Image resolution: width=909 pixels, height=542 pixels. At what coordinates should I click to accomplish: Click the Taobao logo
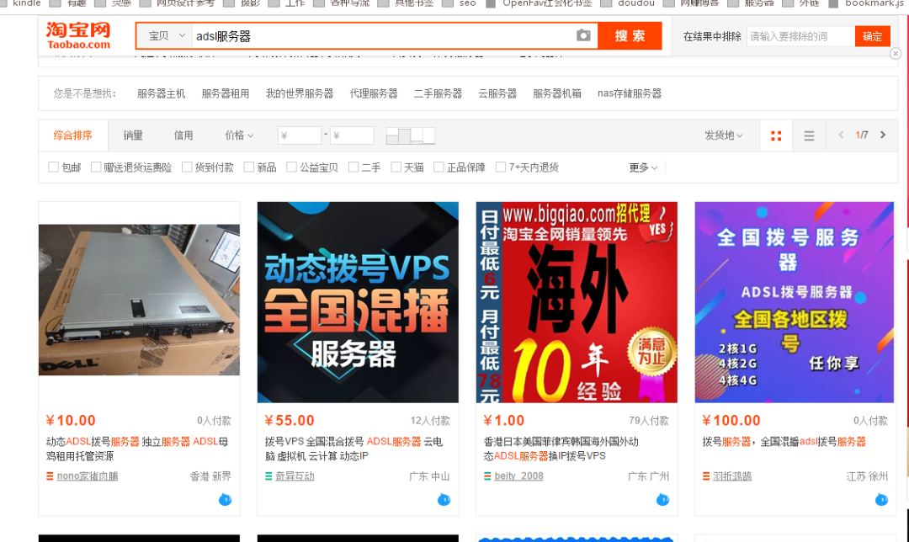(78, 36)
